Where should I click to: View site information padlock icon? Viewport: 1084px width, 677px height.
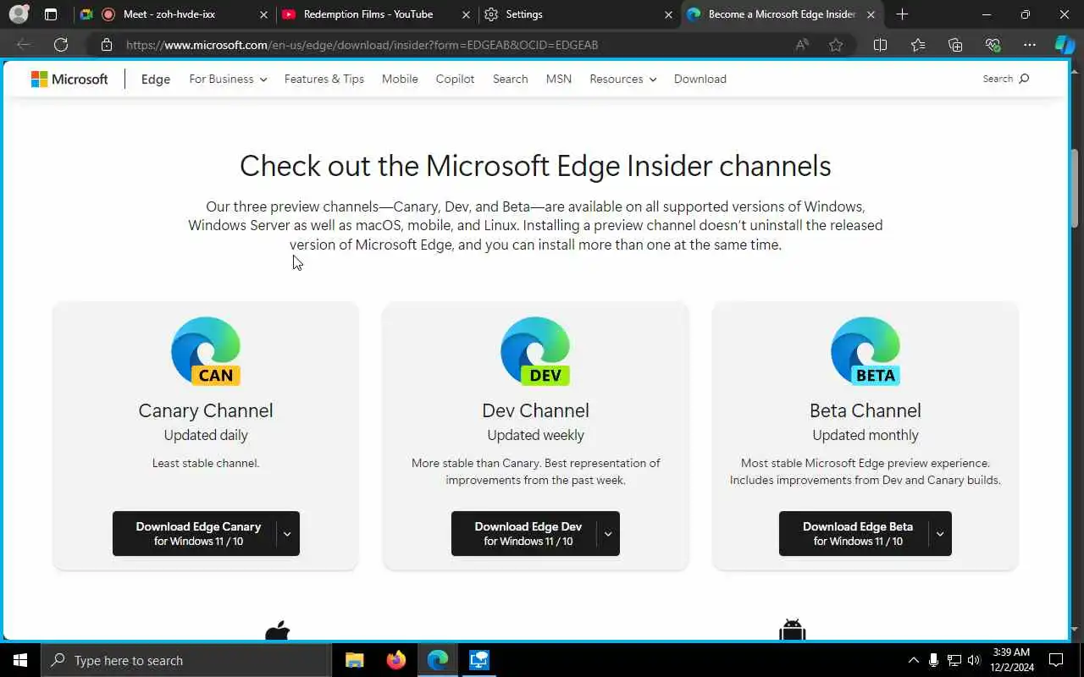(106, 45)
